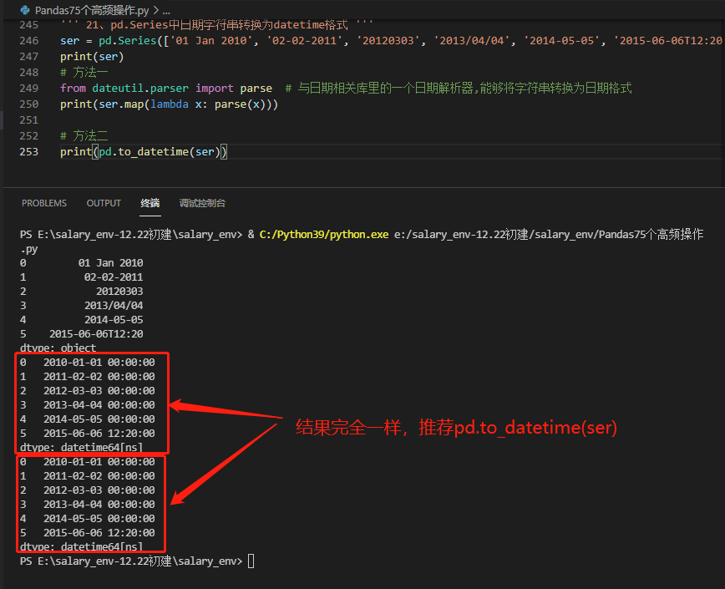Click the C:/Python39/python.exe path in terminal
This screenshot has width=725, height=589.
pyautogui.click(x=324, y=235)
